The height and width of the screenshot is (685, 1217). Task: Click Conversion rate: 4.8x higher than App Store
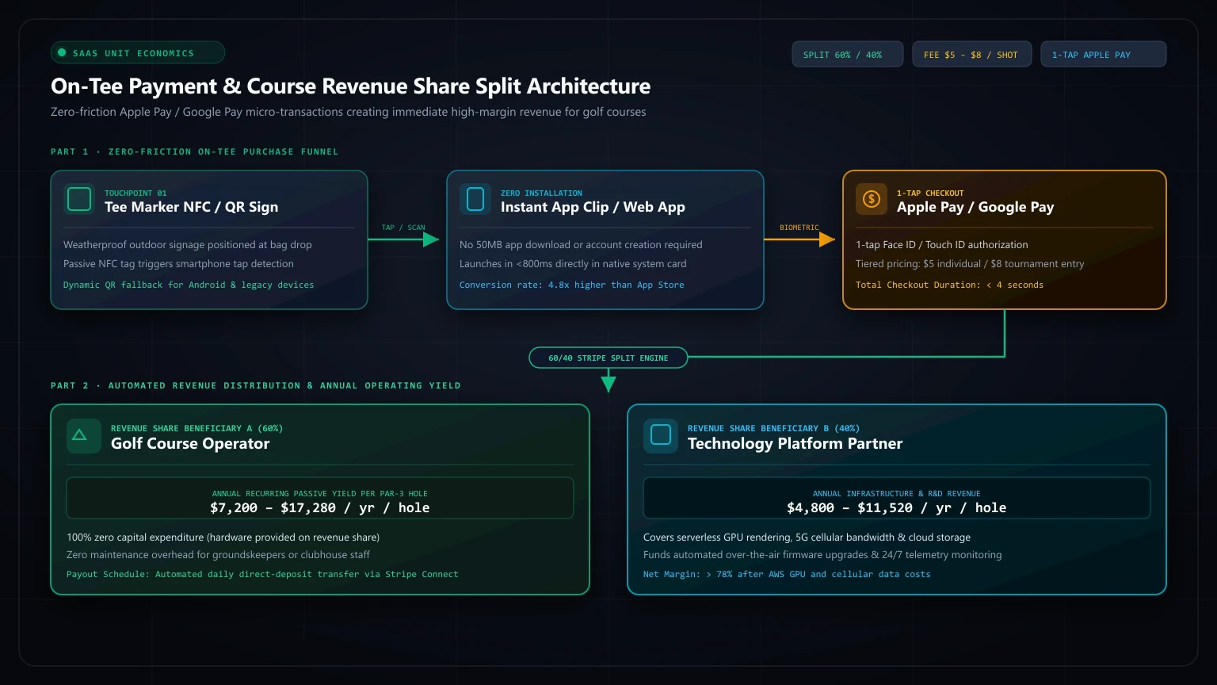(571, 285)
